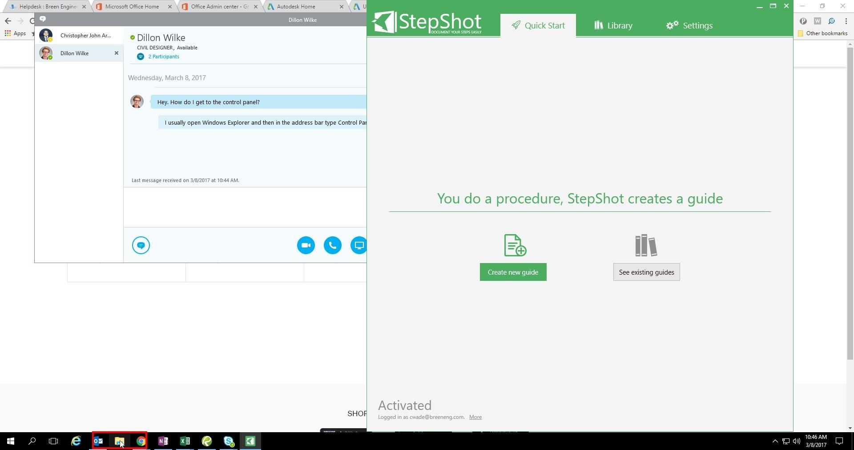Image resolution: width=854 pixels, height=450 pixels.
Task: Click the Chrome back arrow
Action: (x=8, y=21)
